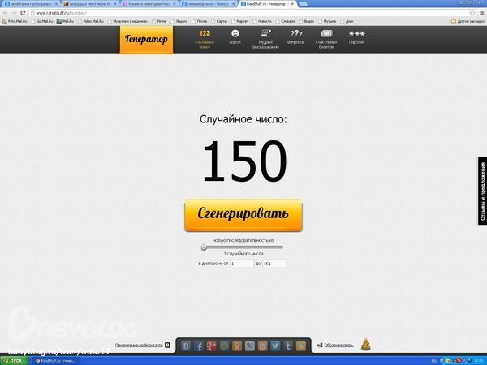Share via the Twitter bird icon
The height and width of the screenshot is (365, 487).
point(275,346)
